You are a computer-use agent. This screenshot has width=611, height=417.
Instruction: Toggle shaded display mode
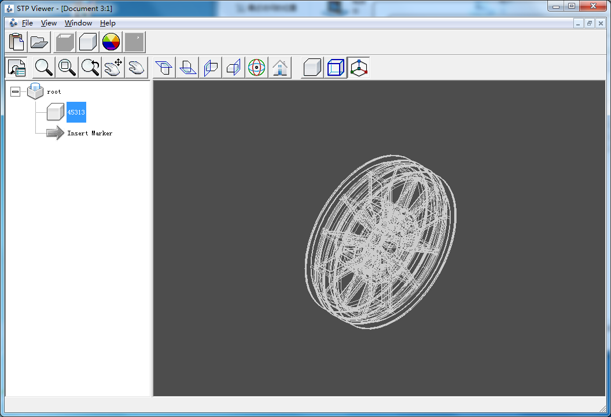[312, 67]
